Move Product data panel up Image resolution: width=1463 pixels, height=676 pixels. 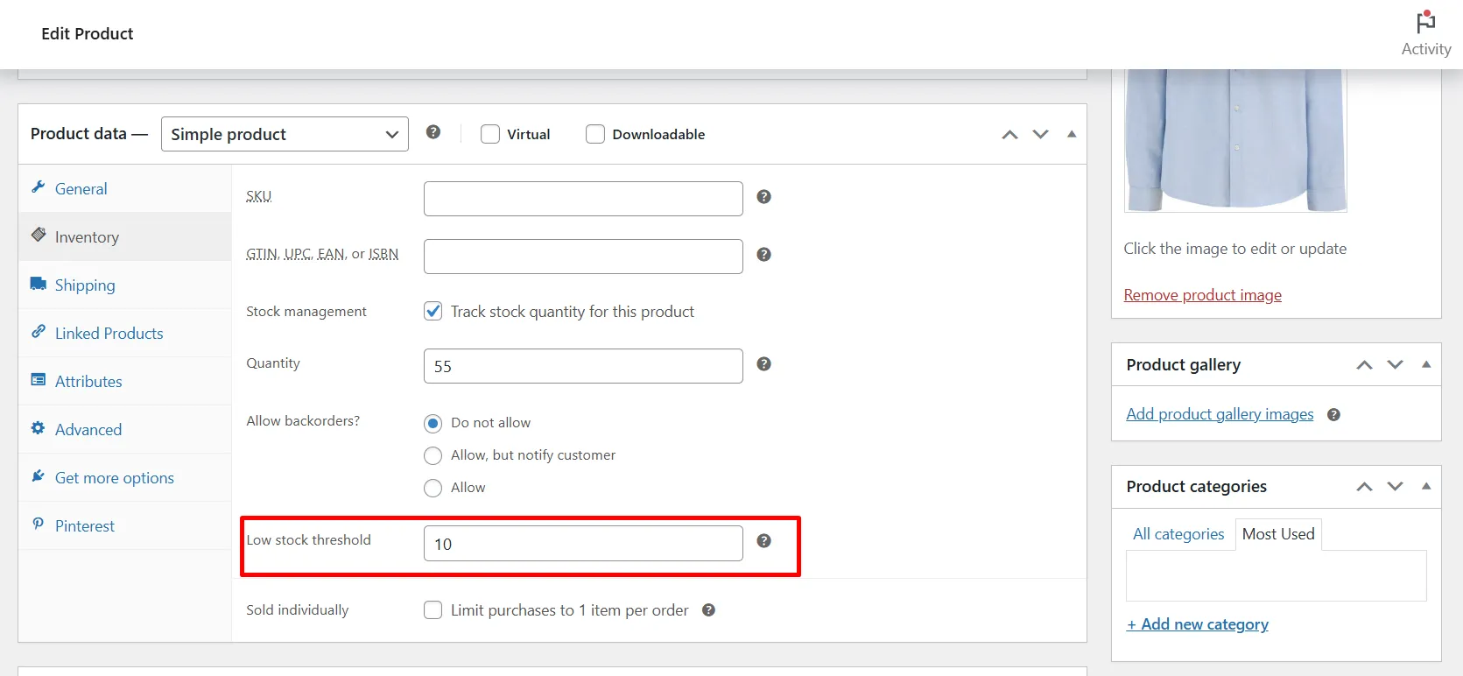(1010, 134)
